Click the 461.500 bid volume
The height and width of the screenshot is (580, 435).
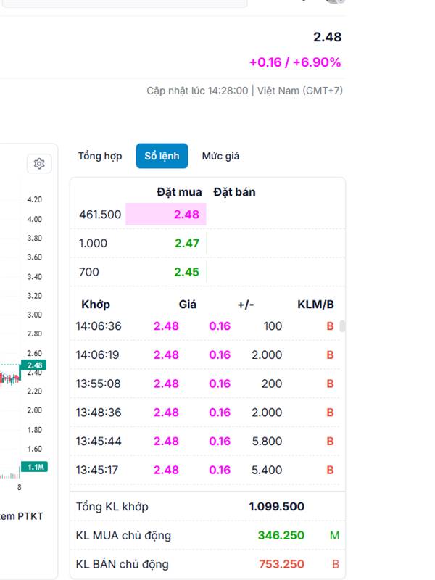pyautogui.click(x=100, y=214)
